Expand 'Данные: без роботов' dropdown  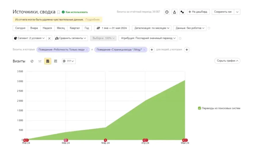click(x=190, y=28)
